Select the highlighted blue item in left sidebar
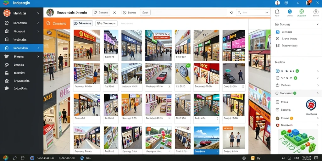This screenshot has height=161, width=322. click(x=22, y=48)
